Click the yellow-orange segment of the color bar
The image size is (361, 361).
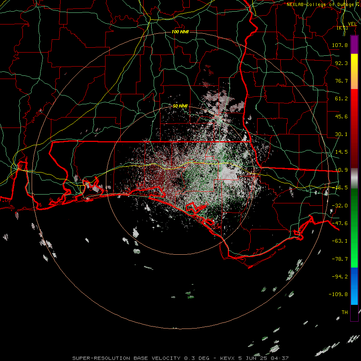(354, 71)
